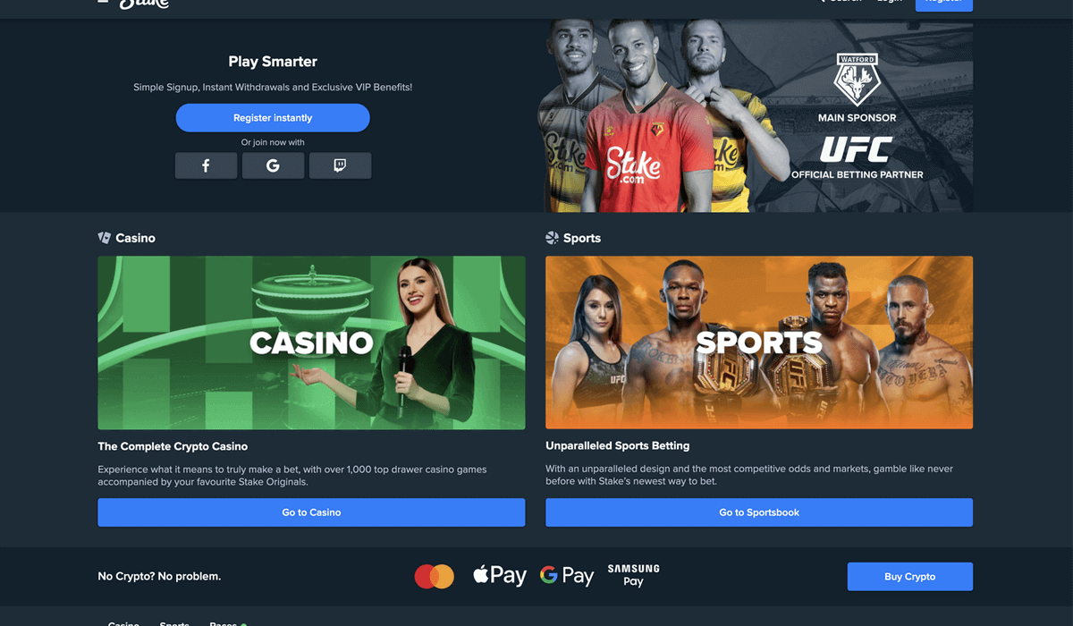The image size is (1073, 626).
Task: Click the Google Pay logo
Action: click(567, 575)
